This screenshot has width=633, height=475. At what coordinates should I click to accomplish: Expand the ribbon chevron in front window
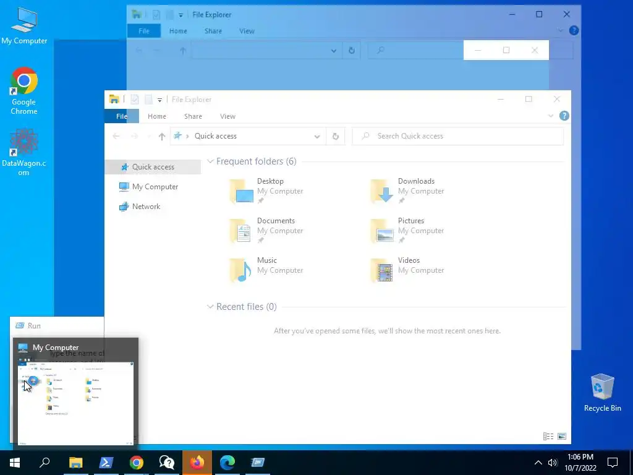[551, 116]
